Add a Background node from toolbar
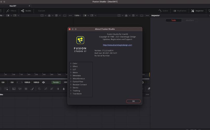The width and height of the screenshot is (210, 130). click(14, 89)
